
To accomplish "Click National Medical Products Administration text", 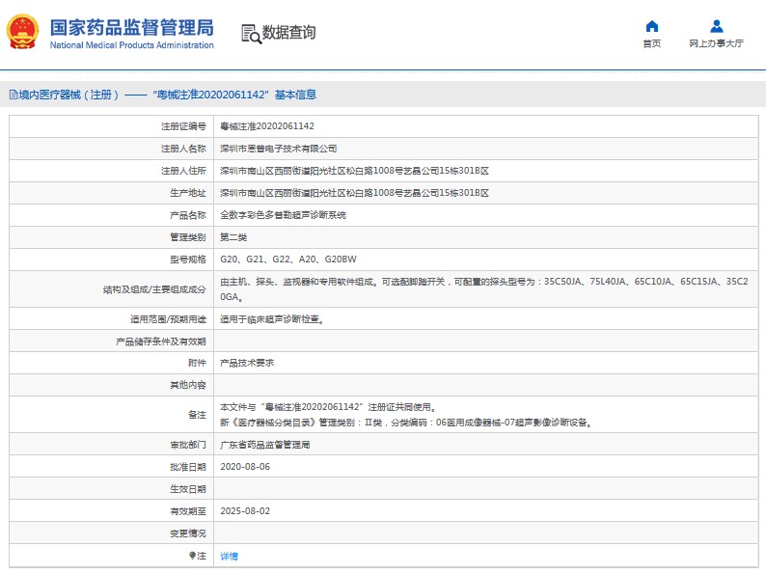I will coord(132,45).
